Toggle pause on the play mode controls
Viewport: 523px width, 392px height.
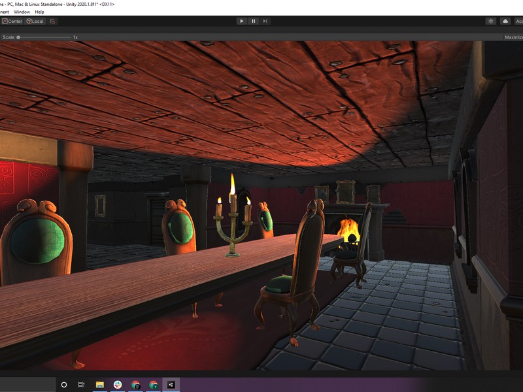[253, 20]
